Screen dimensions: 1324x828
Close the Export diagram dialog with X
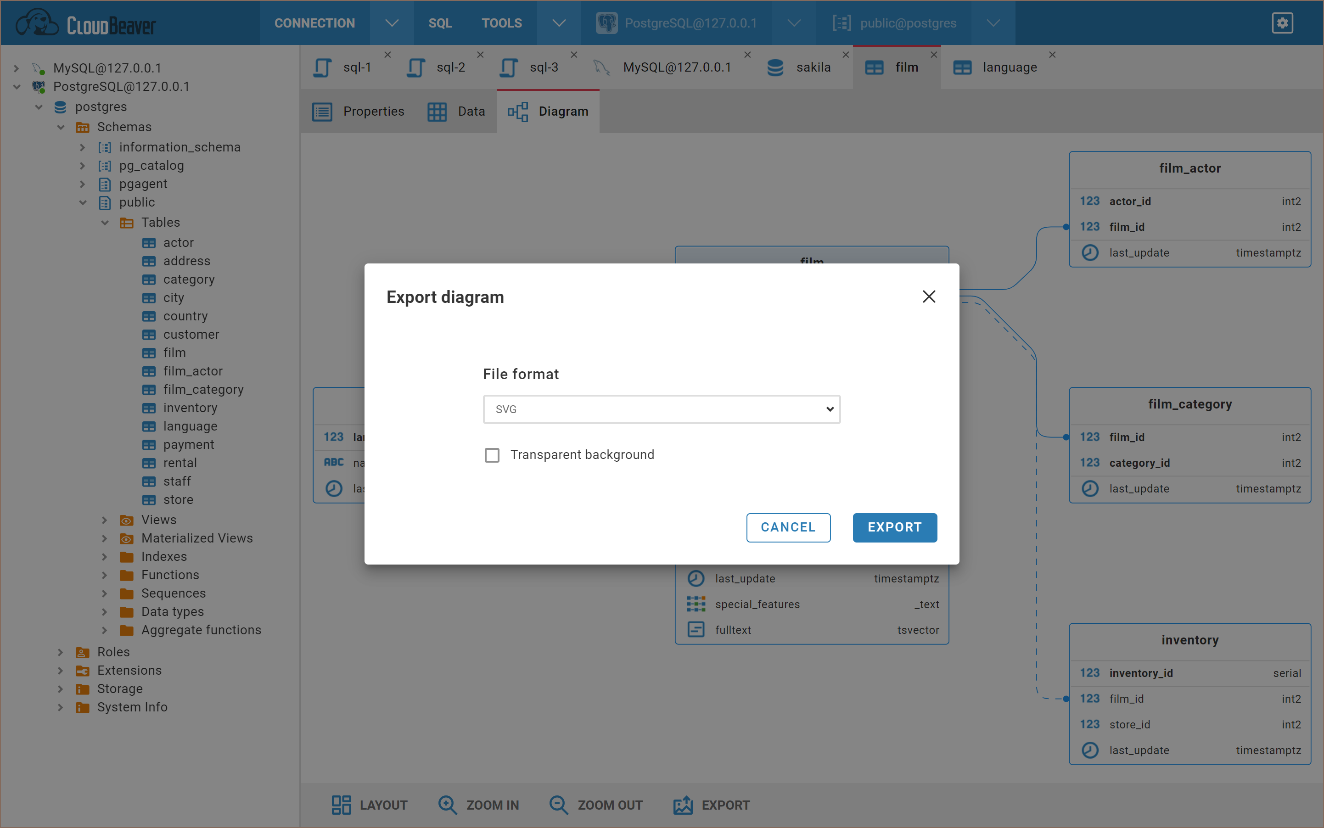(928, 296)
